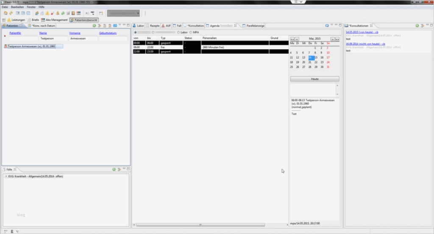The width and height of the screenshot is (434, 234).
Task: Click Vorname filter field containing Armeswesen
Action: coord(83,39)
